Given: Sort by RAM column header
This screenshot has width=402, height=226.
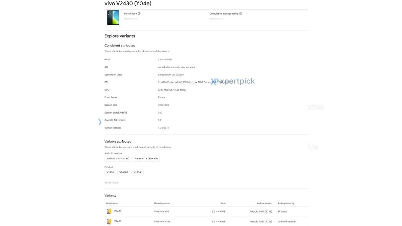Looking at the screenshot, I should point(223,203).
